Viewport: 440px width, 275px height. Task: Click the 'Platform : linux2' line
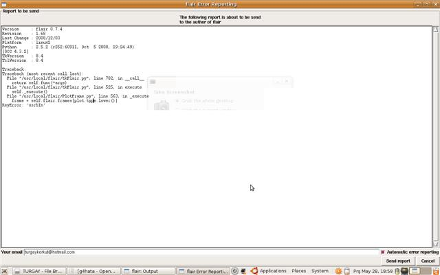point(26,43)
